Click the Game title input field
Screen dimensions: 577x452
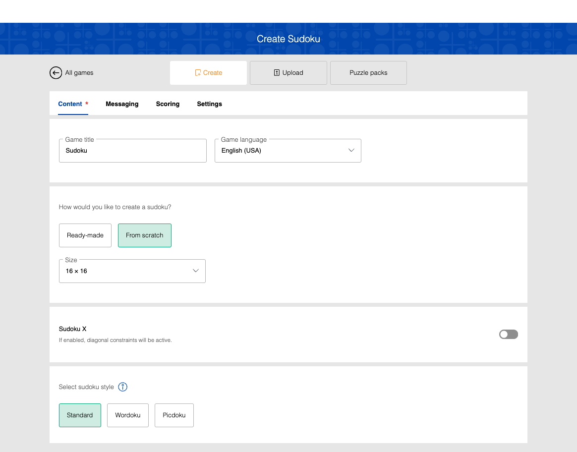(x=132, y=151)
